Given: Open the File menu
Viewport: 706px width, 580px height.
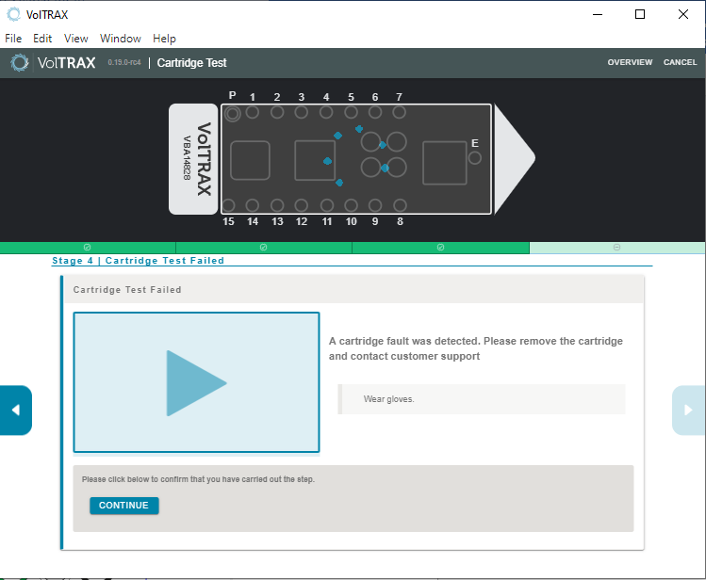Looking at the screenshot, I should coord(13,39).
